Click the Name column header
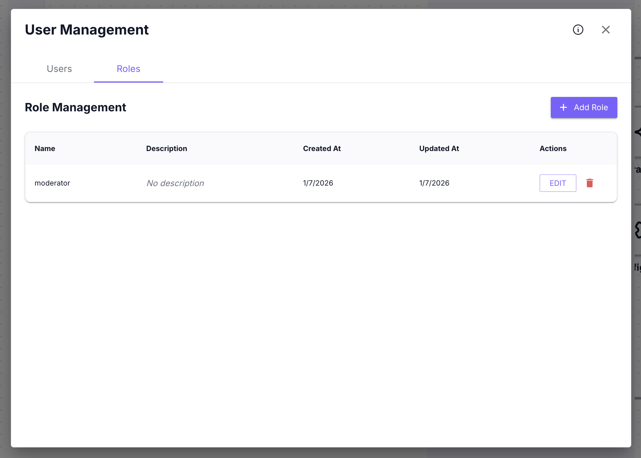 click(x=45, y=148)
